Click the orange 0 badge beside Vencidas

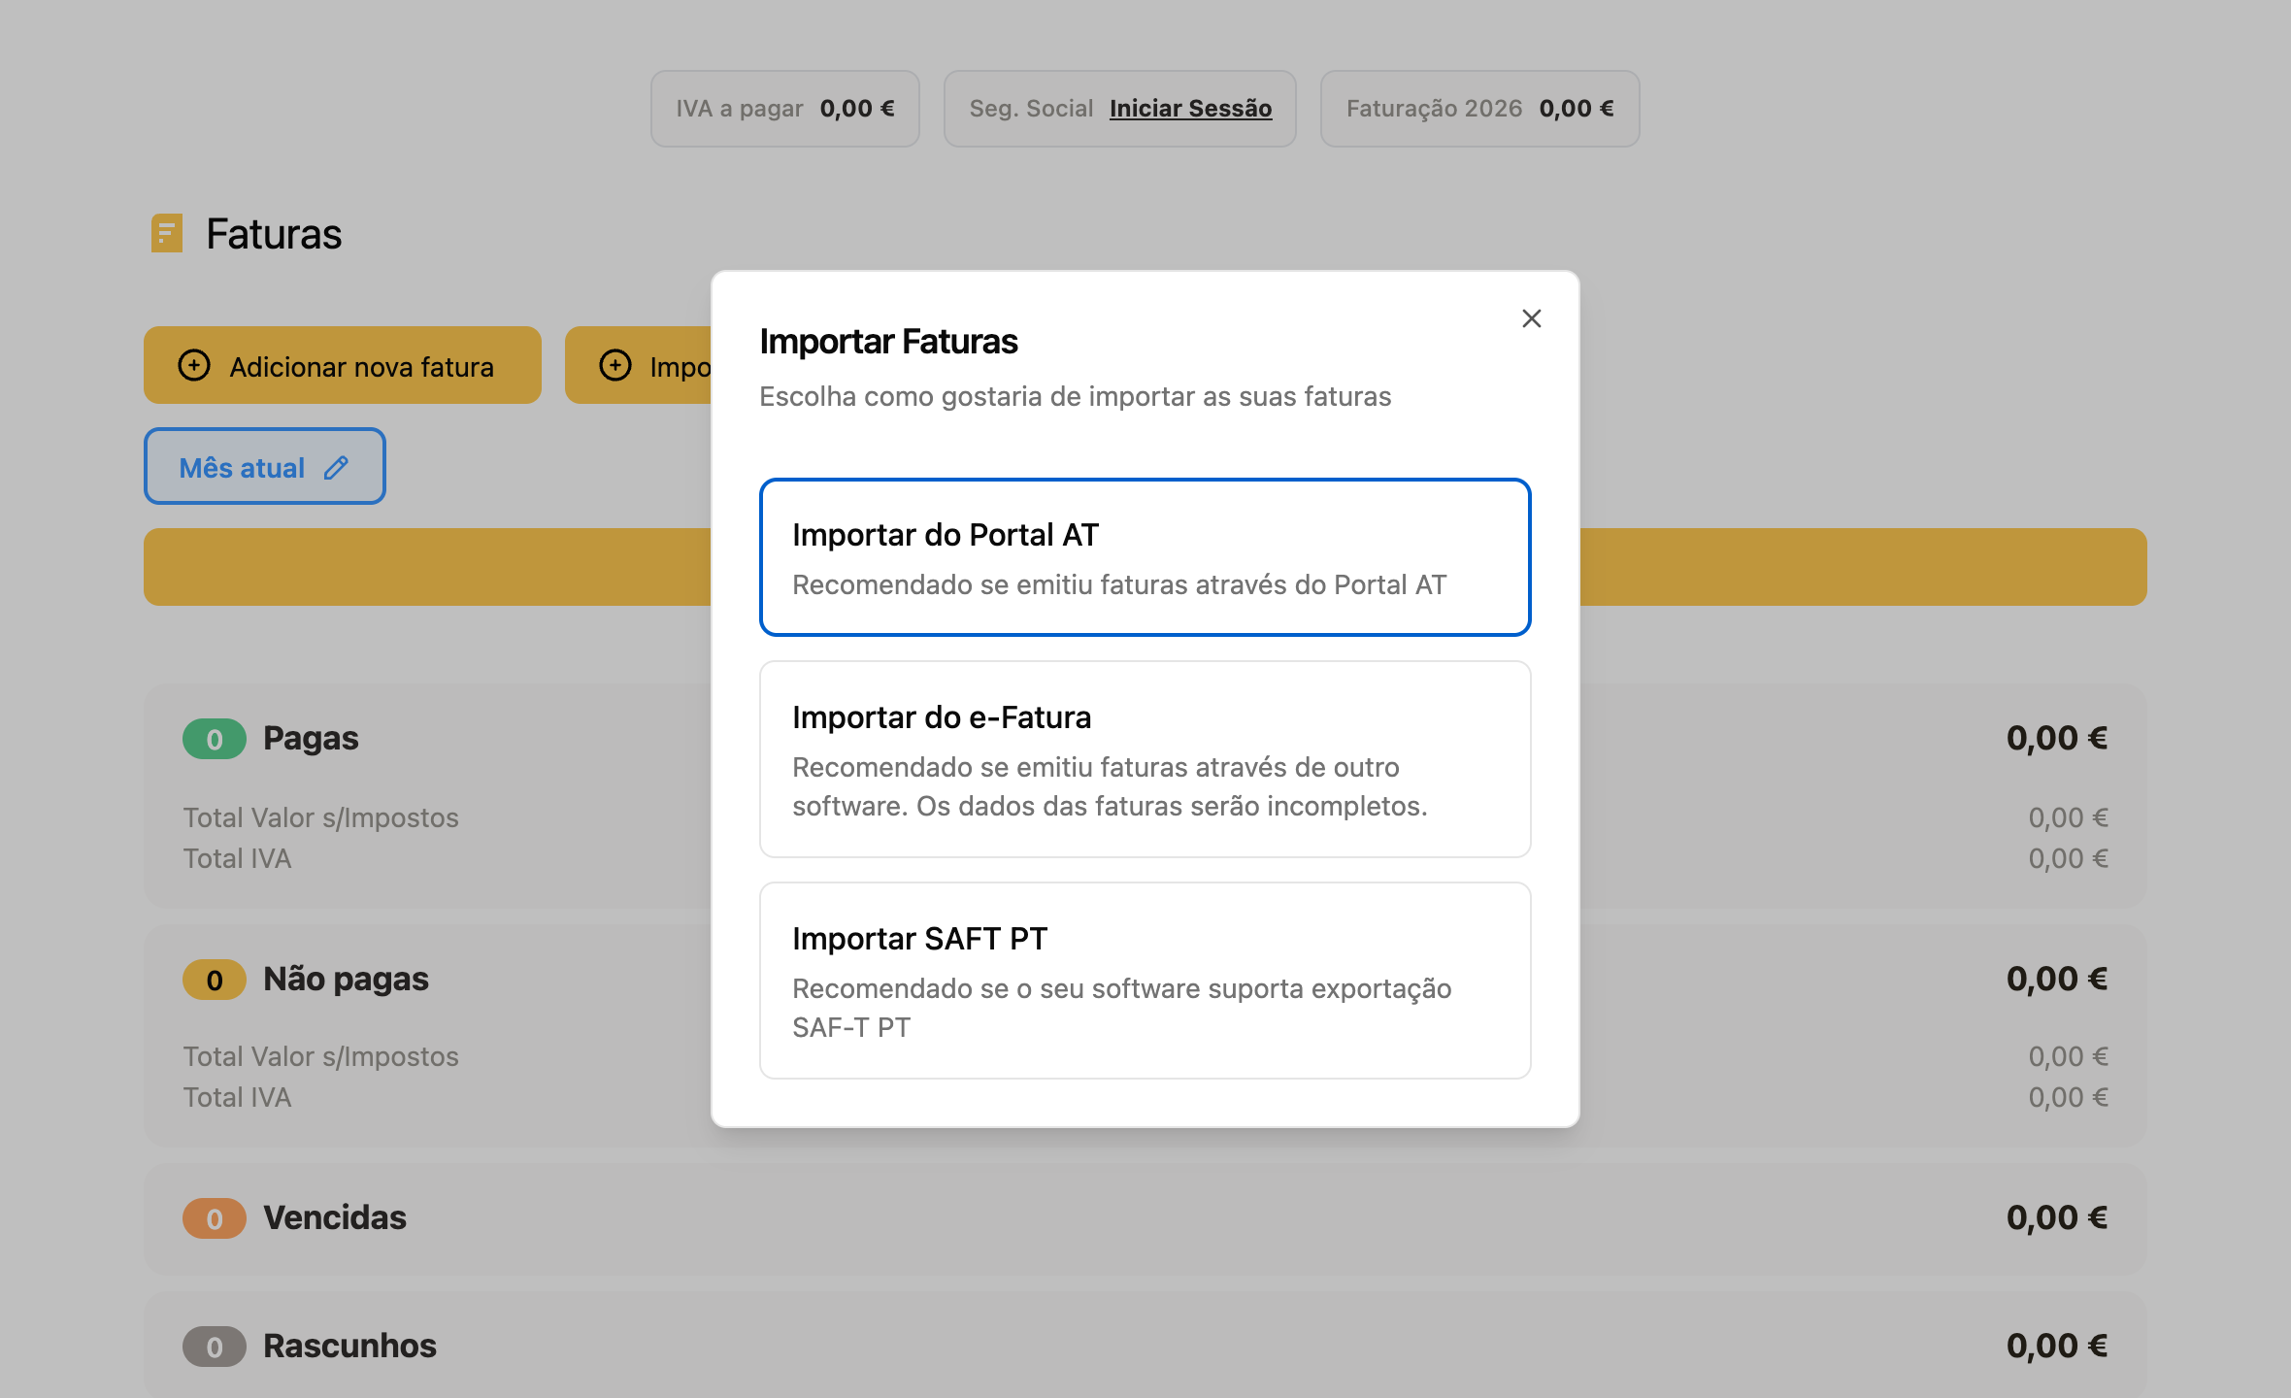pos(215,1219)
